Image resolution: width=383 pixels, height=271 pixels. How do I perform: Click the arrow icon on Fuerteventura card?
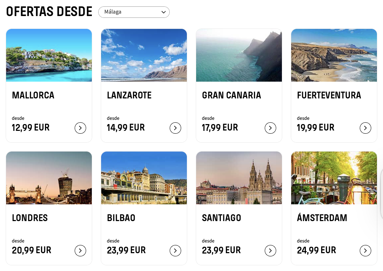coord(365,128)
